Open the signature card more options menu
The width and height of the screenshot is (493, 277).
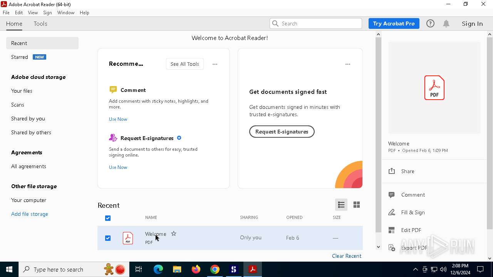(x=348, y=64)
